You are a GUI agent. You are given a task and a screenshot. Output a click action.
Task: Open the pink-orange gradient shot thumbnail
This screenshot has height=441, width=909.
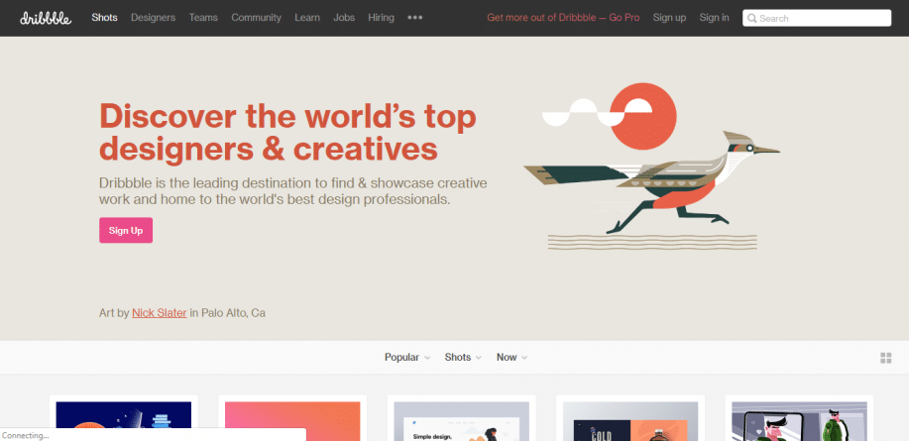292,421
